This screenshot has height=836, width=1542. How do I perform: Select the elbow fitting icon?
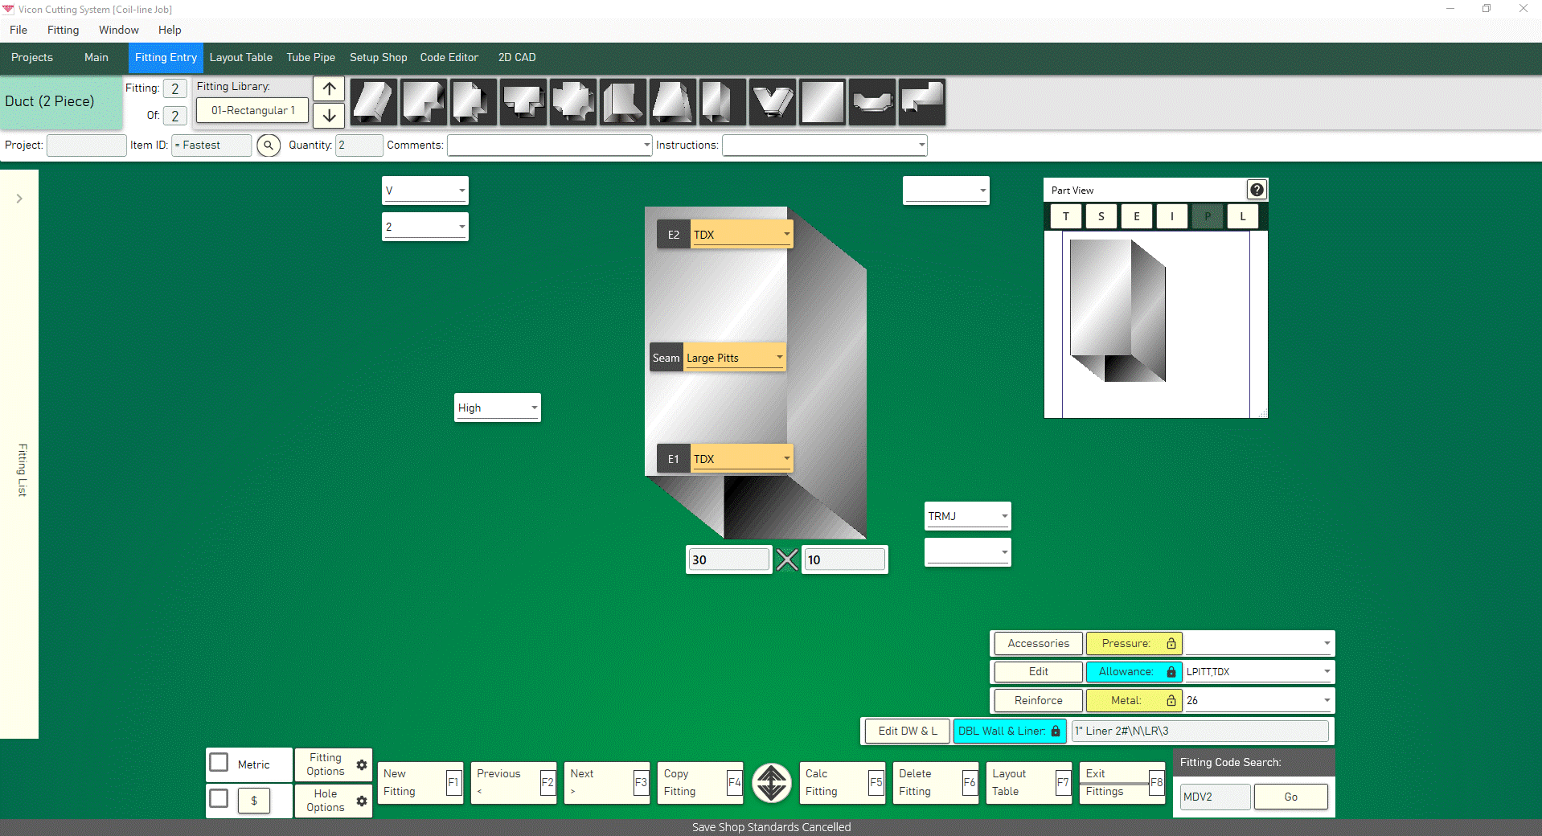click(x=424, y=102)
